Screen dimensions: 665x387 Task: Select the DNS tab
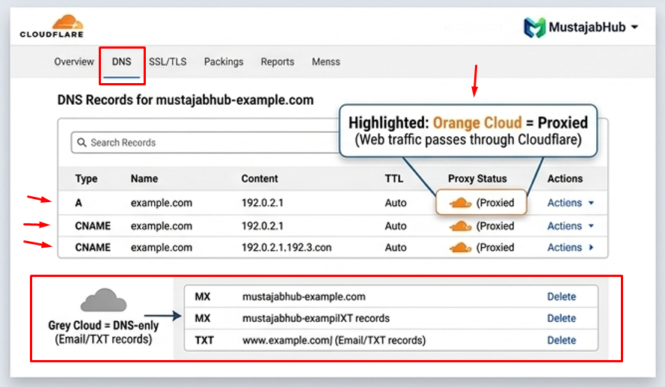point(122,62)
